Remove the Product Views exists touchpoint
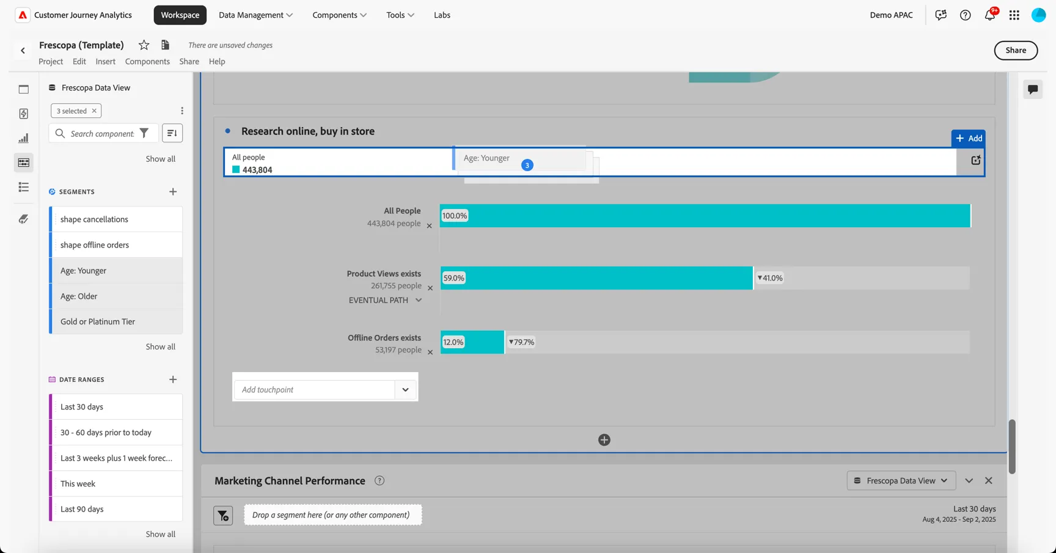The image size is (1056, 553). 430,288
